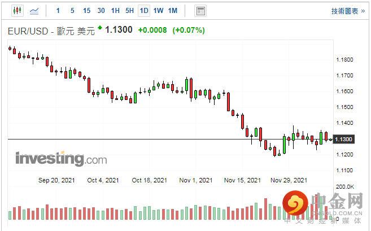
Task: Click the Nov 1, 2021 date label
Action: 196,180
